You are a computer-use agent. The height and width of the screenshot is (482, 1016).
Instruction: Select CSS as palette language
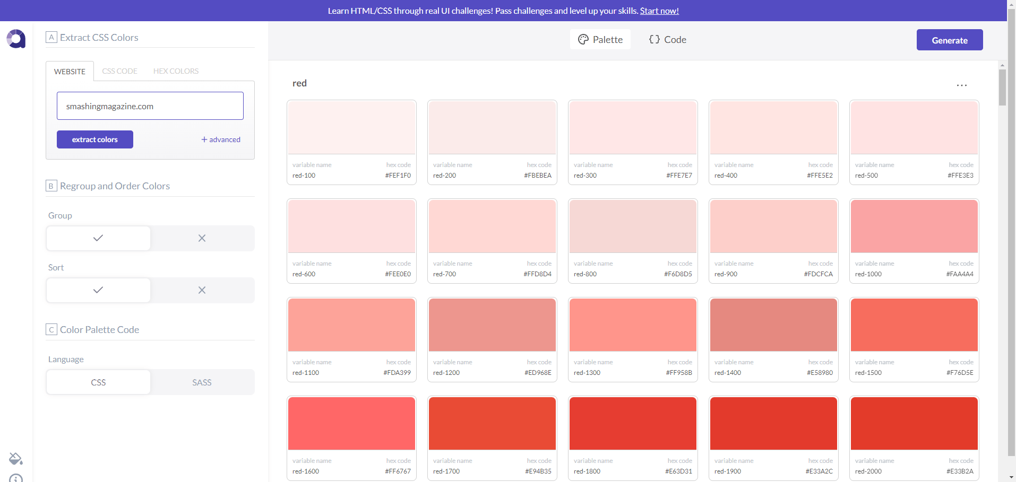click(x=98, y=382)
